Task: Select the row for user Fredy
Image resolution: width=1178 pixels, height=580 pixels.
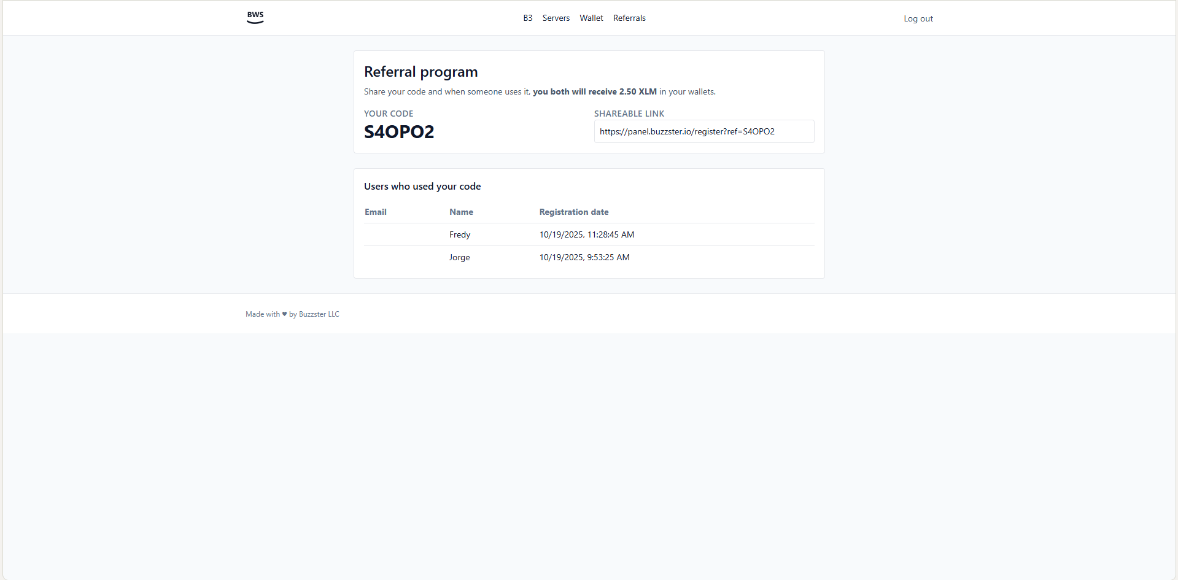Action: click(x=459, y=234)
